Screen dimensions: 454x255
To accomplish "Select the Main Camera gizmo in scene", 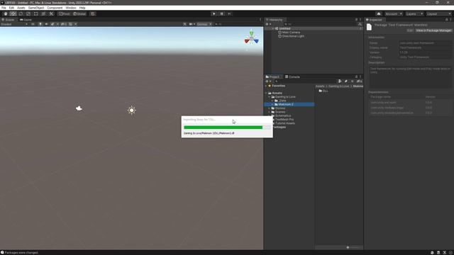I will coord(79,108).
